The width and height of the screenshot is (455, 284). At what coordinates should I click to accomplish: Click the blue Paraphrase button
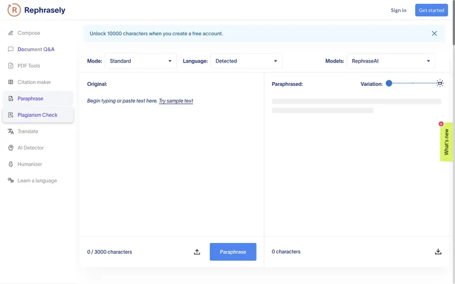(x=233, y=252)
